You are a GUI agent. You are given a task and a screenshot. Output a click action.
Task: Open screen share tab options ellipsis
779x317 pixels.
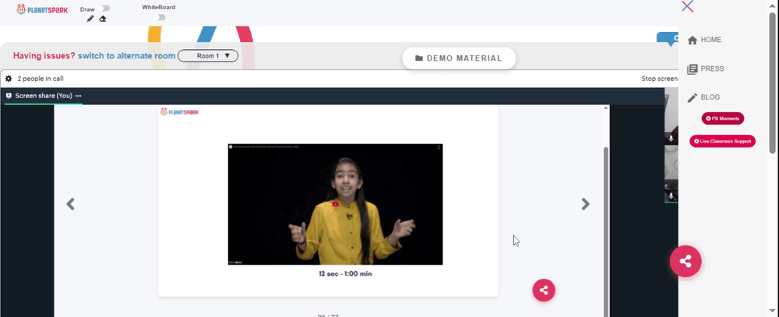(x=78, y=96)
